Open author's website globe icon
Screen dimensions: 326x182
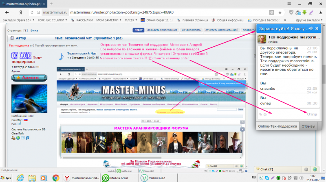[x=18, y=138]
